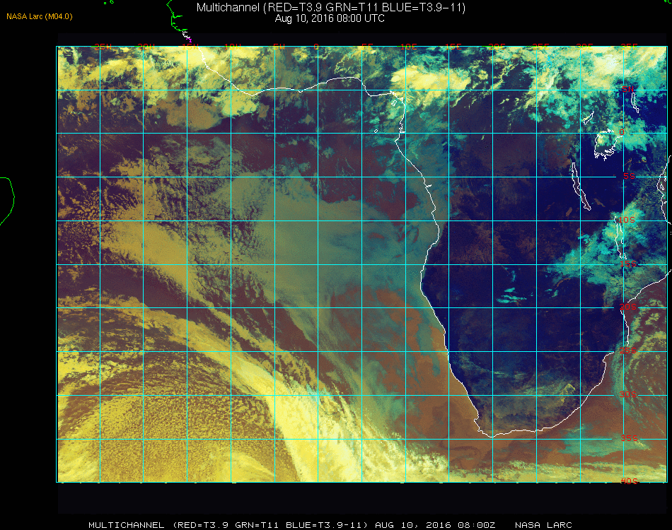The height and width of the screenshot is (530, 672).
Task: Click 'MULTICHANNEL' in the bottom caption
Action: tap(127, 525)
